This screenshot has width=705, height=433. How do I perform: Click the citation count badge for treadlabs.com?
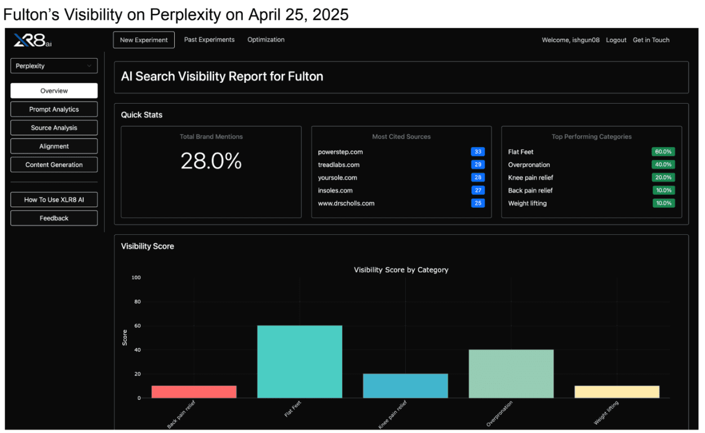478,164
